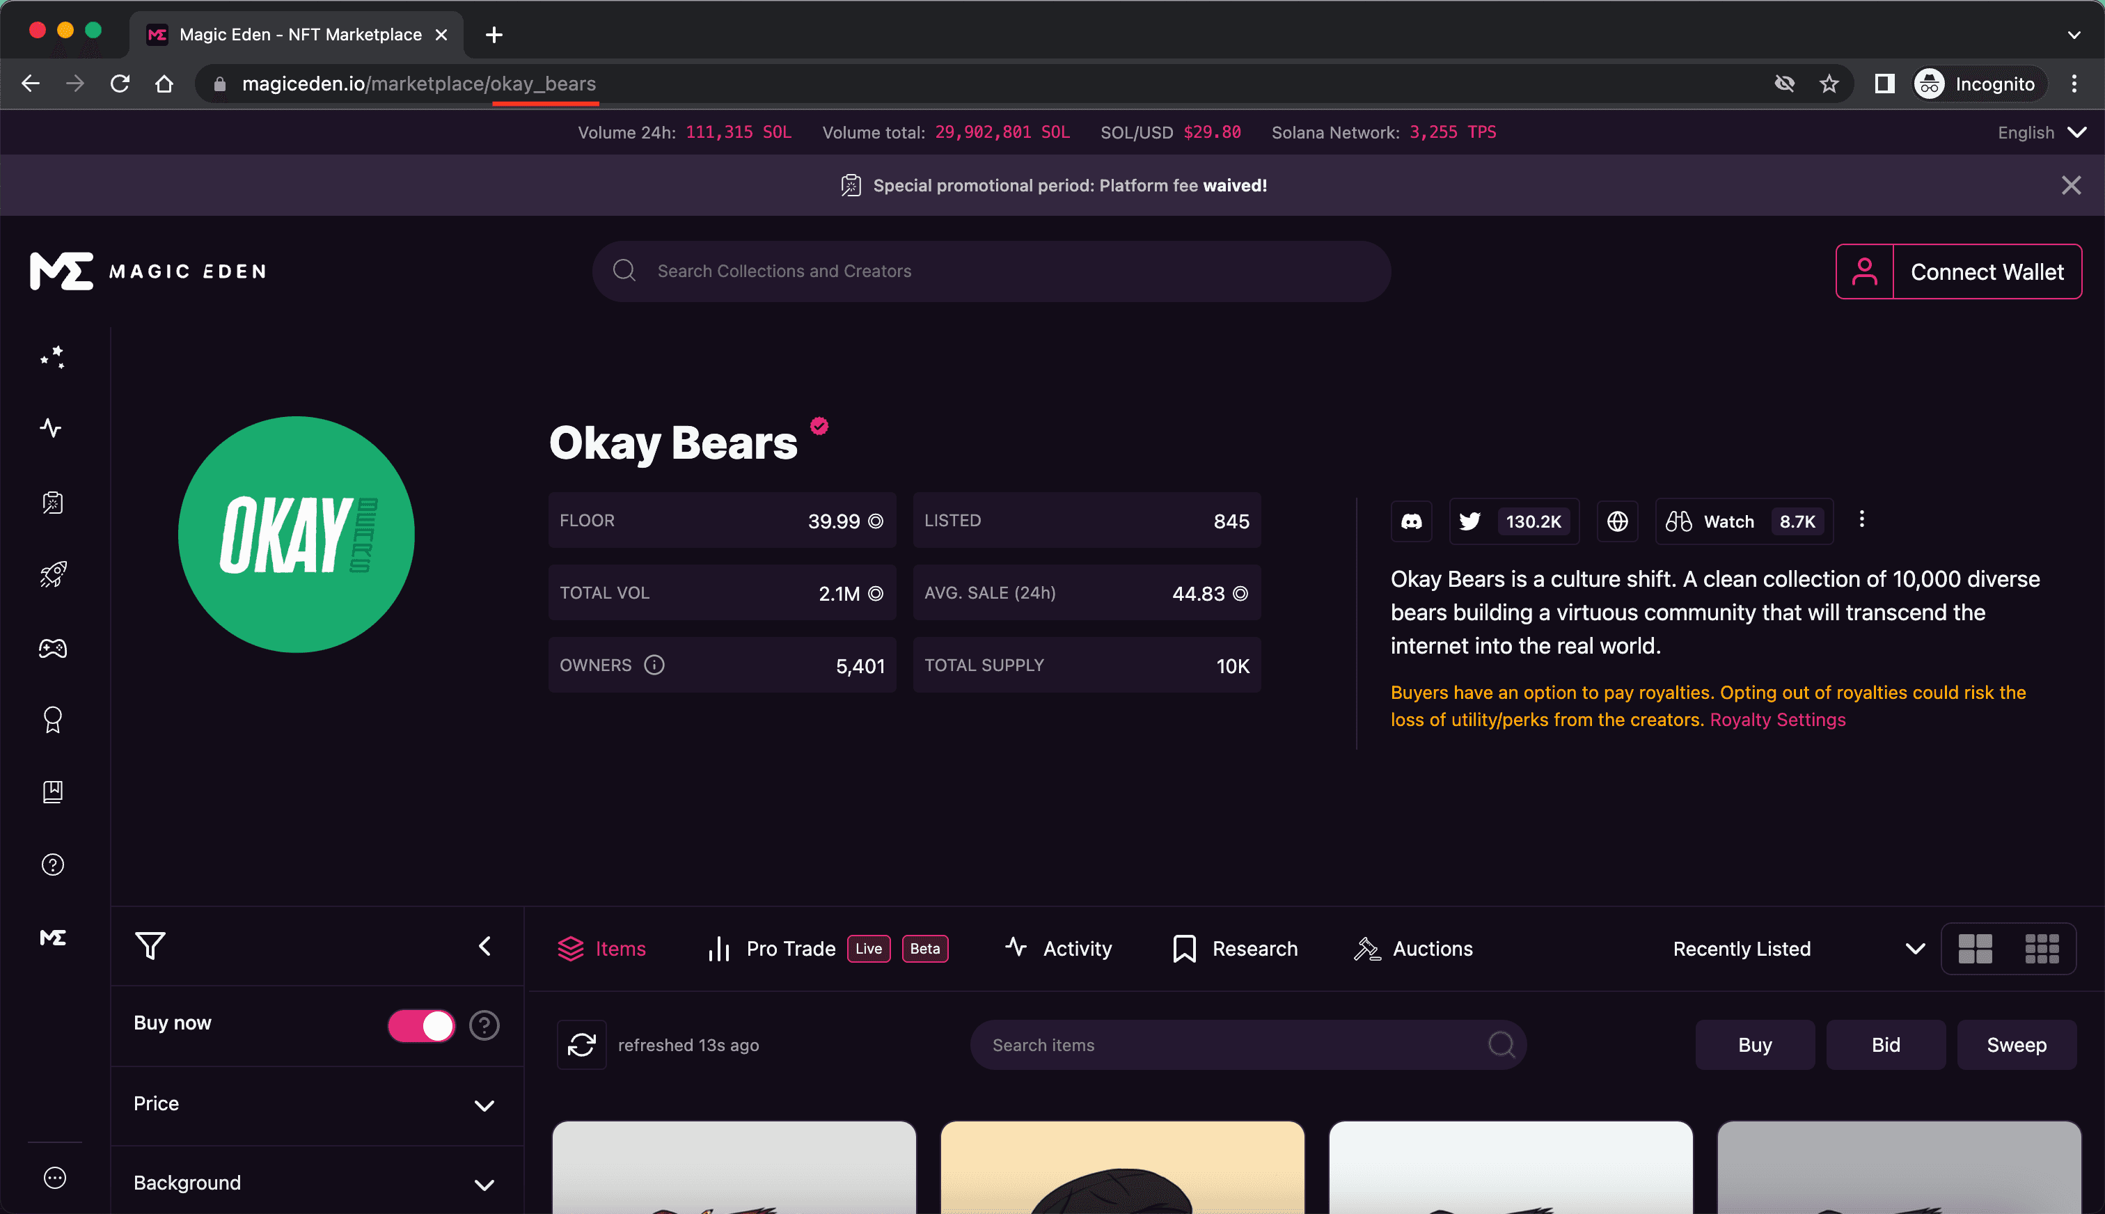Open the rocket launchpad icon in sidebar

tap(52, 574)
